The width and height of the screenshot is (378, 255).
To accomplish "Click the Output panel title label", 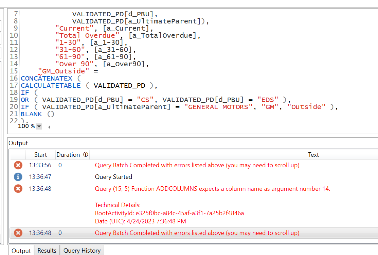I will (x=18, y=143).
